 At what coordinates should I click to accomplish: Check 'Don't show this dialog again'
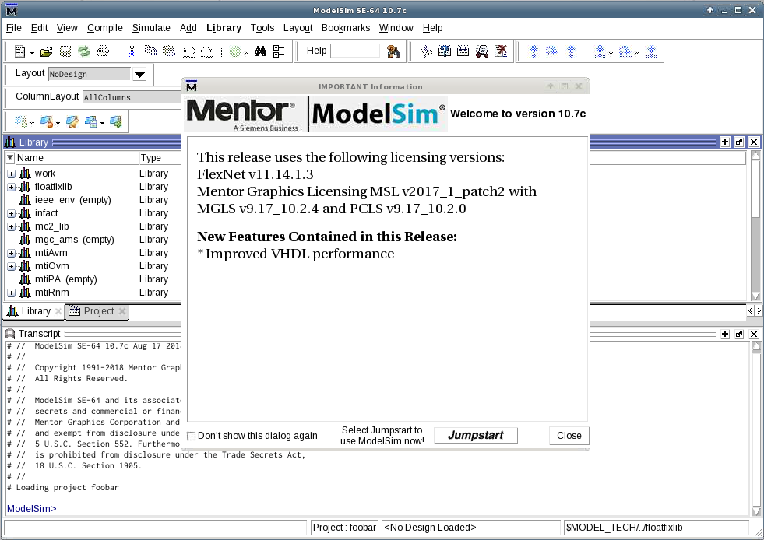[x=192, y=436]
